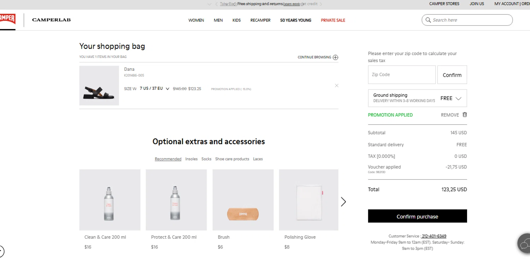Open 50 Years Young menu

[x=296, y=21]
